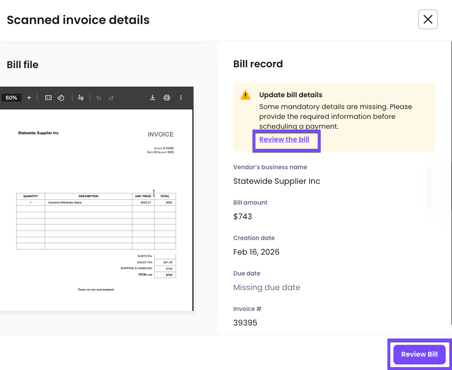This screenshot has height=370, width=452.
Task: Click the undo arrow in PDF toolbar
Action: [99, 98]
